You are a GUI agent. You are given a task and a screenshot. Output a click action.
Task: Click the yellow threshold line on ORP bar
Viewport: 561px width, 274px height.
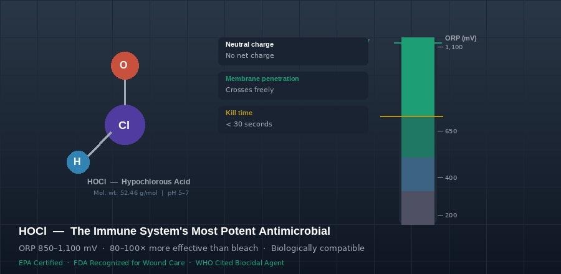[x=411, y=116]
